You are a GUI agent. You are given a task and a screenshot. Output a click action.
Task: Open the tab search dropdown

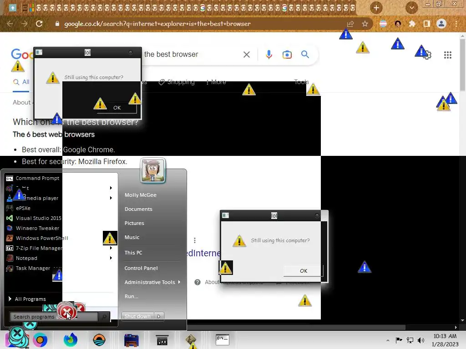[411, 8]
